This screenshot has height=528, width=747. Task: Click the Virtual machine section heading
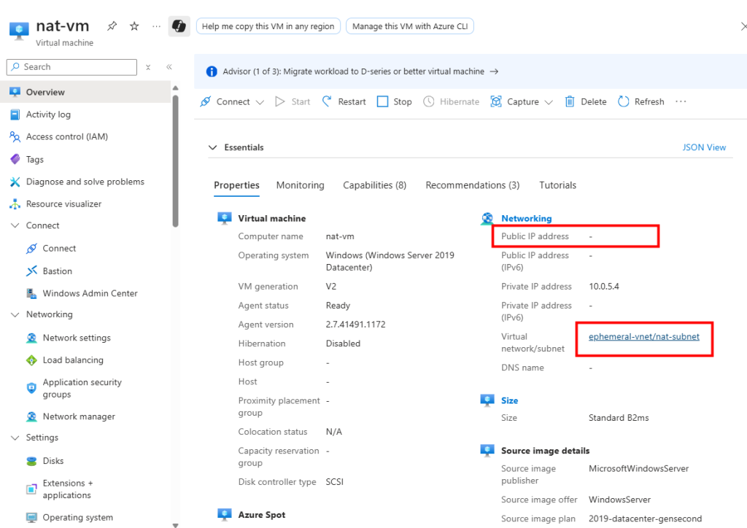[x=272, y=219]
